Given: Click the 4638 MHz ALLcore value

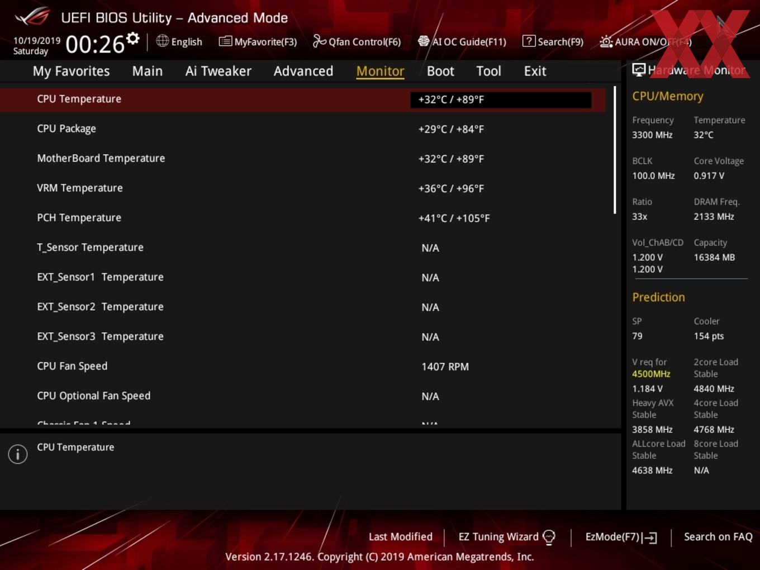Looking at the screenshot, I should click(x=652, y=470).
